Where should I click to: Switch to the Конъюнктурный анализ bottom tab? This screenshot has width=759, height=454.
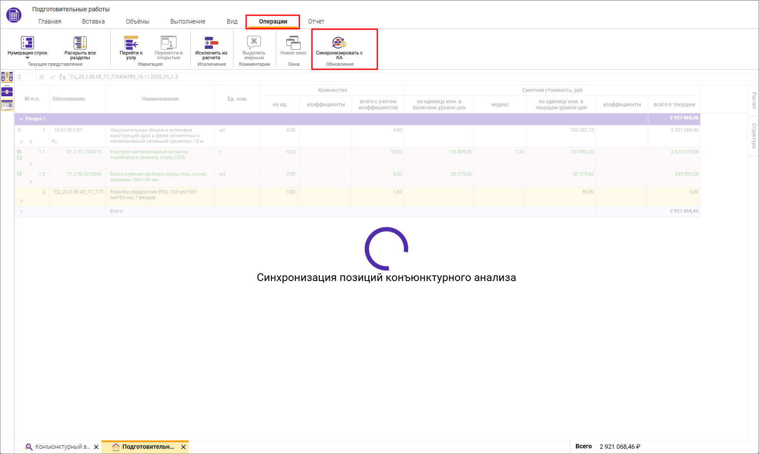pyautogui.click(x=61, y=447)
